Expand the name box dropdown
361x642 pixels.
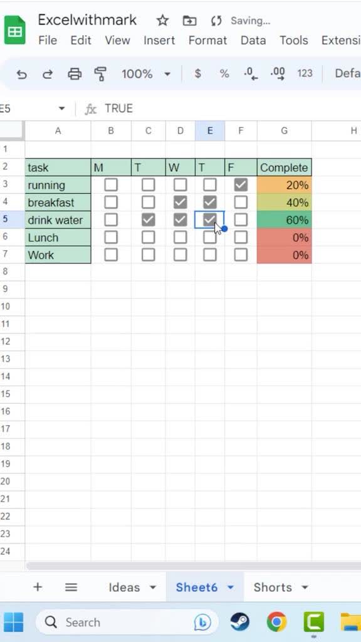61,108
